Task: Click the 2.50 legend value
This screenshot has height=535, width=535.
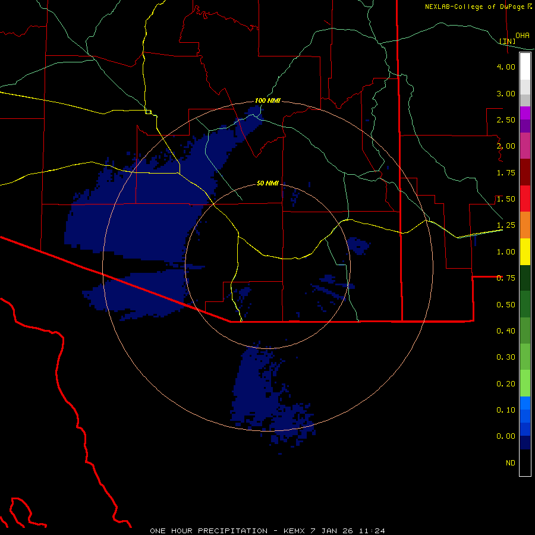Action: pos(506,119)
